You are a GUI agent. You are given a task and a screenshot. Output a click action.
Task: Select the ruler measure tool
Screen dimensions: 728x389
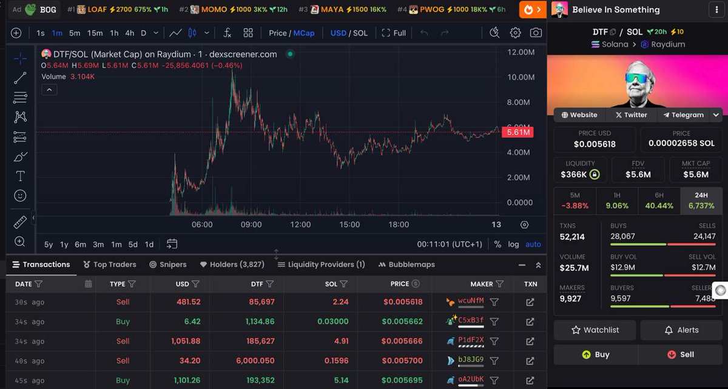click(x=20, y=222)
